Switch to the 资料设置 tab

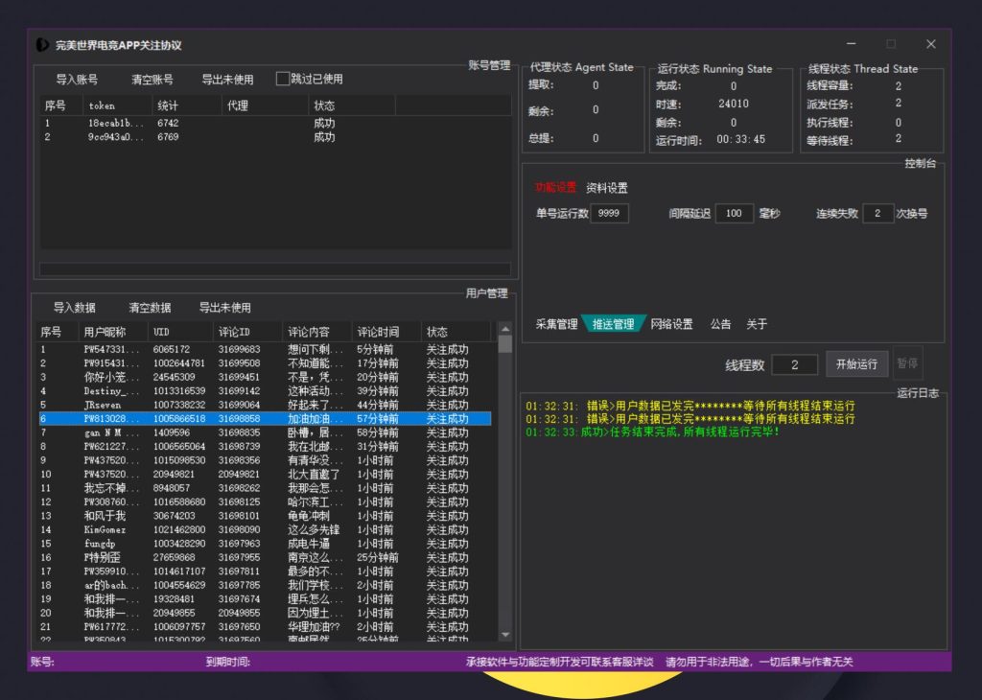point(607,188)
